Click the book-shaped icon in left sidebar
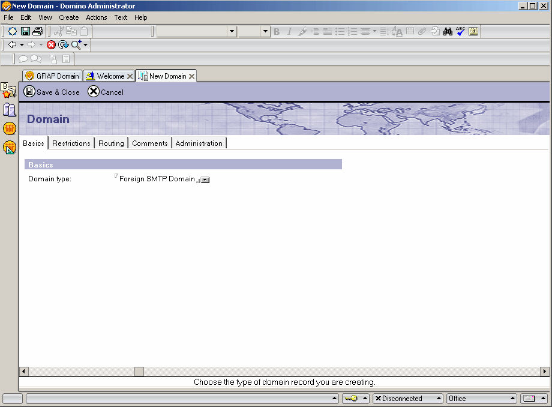Screen dimensions: 552x407 click(x=10, y=110)
